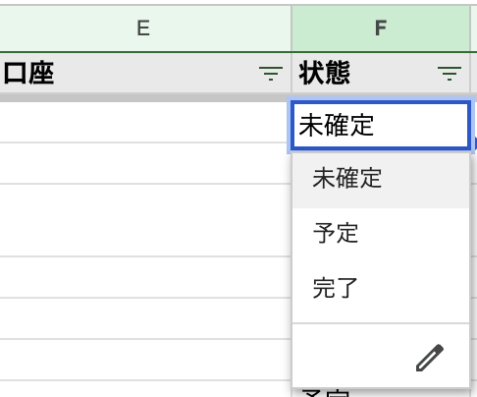Click the active 未確定 cell edit box
This screenshot has height=397, width=477.
[x=381, y=126]
